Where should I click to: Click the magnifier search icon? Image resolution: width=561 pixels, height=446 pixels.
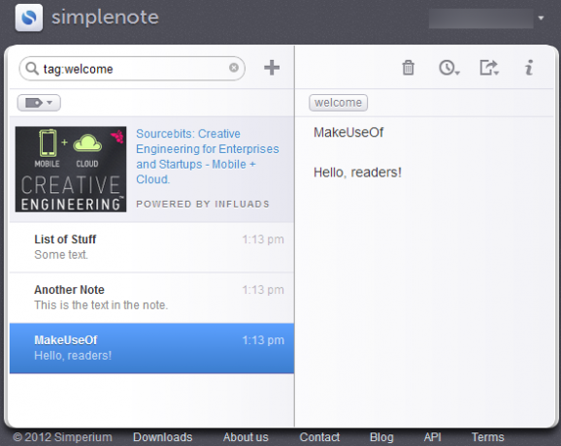[x=32, y=68]
